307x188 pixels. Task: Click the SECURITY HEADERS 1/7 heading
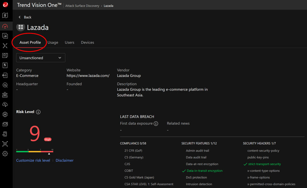pos(259,143)
